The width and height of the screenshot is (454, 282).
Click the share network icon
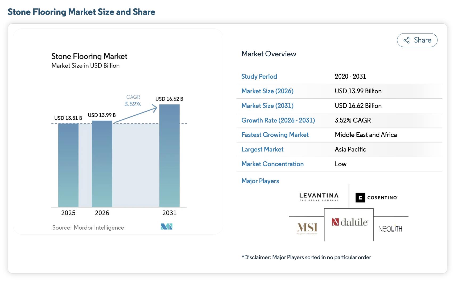(406, 40)
